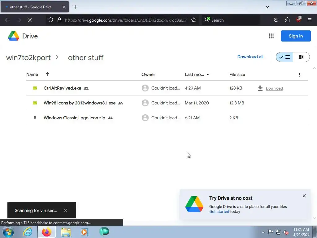Reverse sort direction with the up arrow
This screenshot has width=317, height=238.
[x=47, y=74]
